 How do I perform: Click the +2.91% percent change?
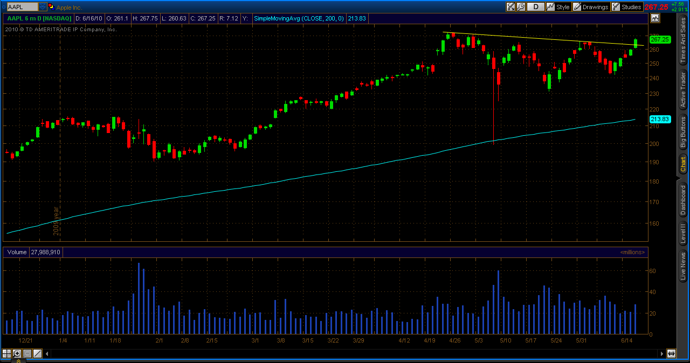point(679,10)
